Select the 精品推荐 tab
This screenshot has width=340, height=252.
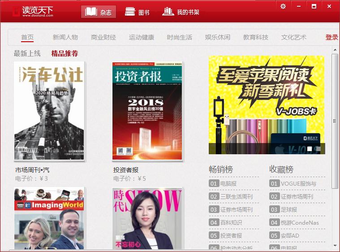point(65,53)
